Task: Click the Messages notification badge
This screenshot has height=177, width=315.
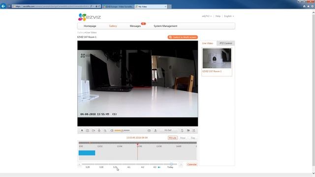Action: [x=143, y=24]
